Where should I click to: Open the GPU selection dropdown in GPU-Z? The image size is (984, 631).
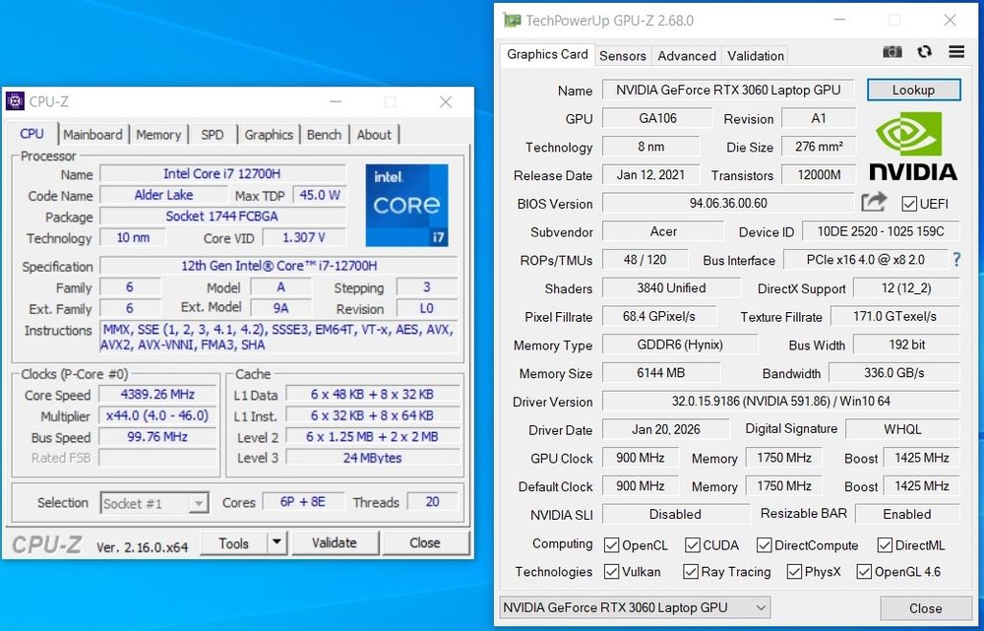(635, 607)
